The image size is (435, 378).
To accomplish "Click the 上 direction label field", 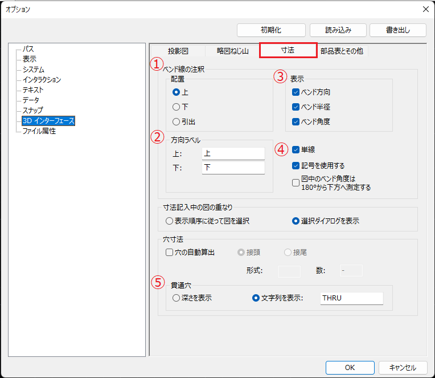I will [233, 153].
